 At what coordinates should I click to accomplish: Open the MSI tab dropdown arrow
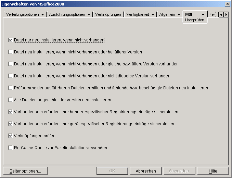pos(203,15)
